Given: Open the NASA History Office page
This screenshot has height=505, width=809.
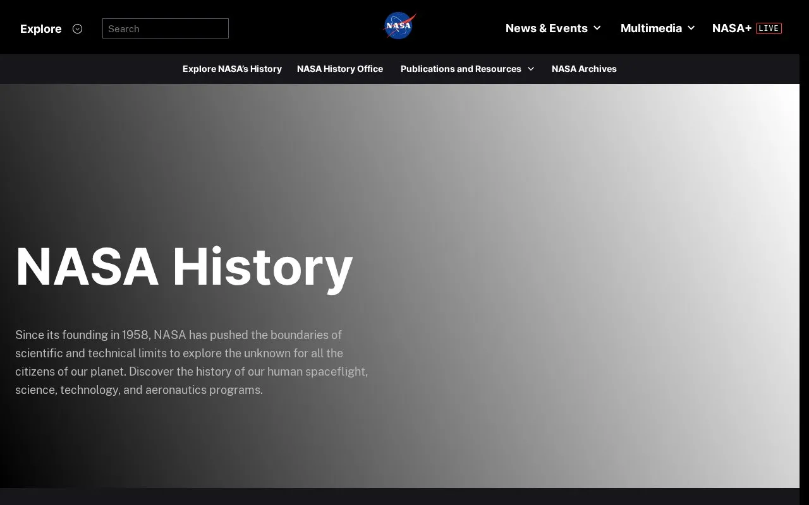Looking at the screenshot, I should click(340, 69).
